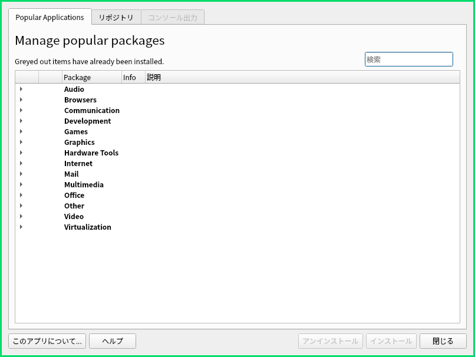Viewport: 475px width, 357px height.
Task: Select the Office category label
Action: point(74,195)
